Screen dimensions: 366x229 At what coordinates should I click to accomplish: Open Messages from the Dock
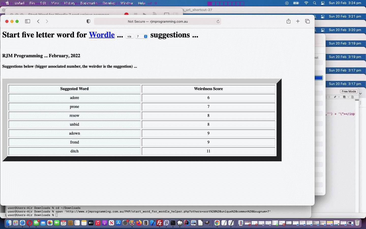(36, 223)
